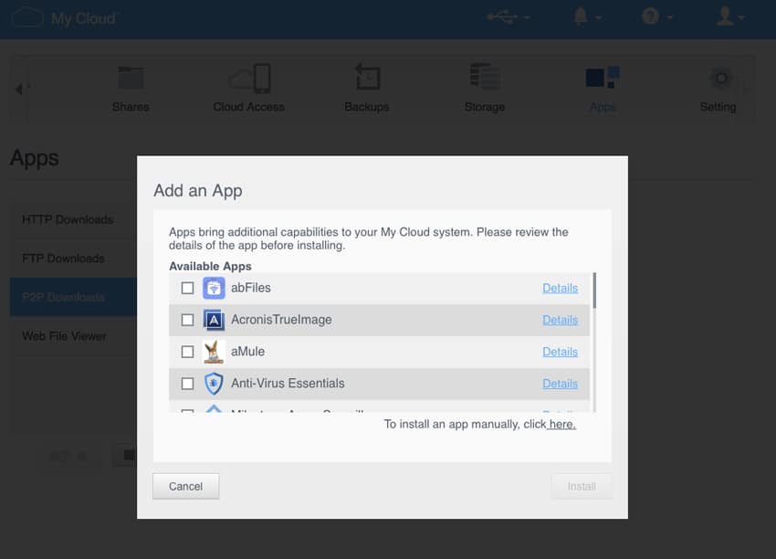Open the user account icon menu
Image resolution: width=776 pixels, height=559 pixels.
725,16
